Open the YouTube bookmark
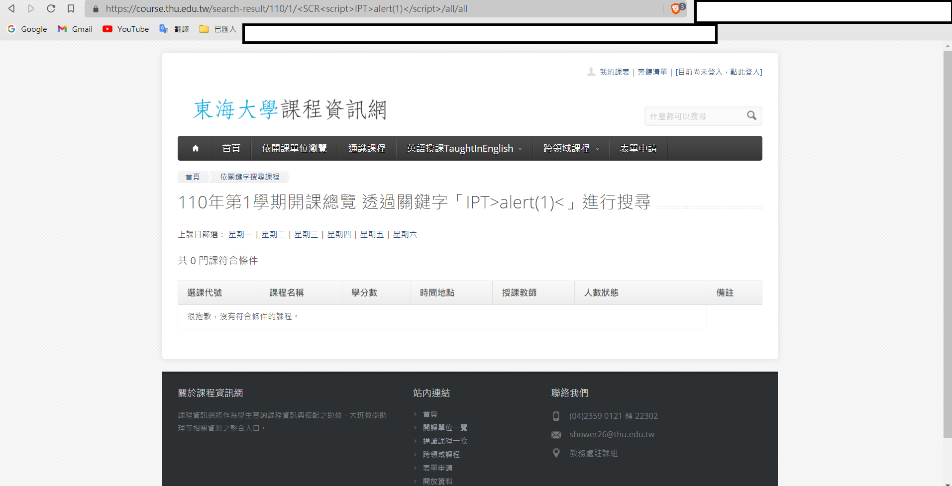 [x=126, y=29]
